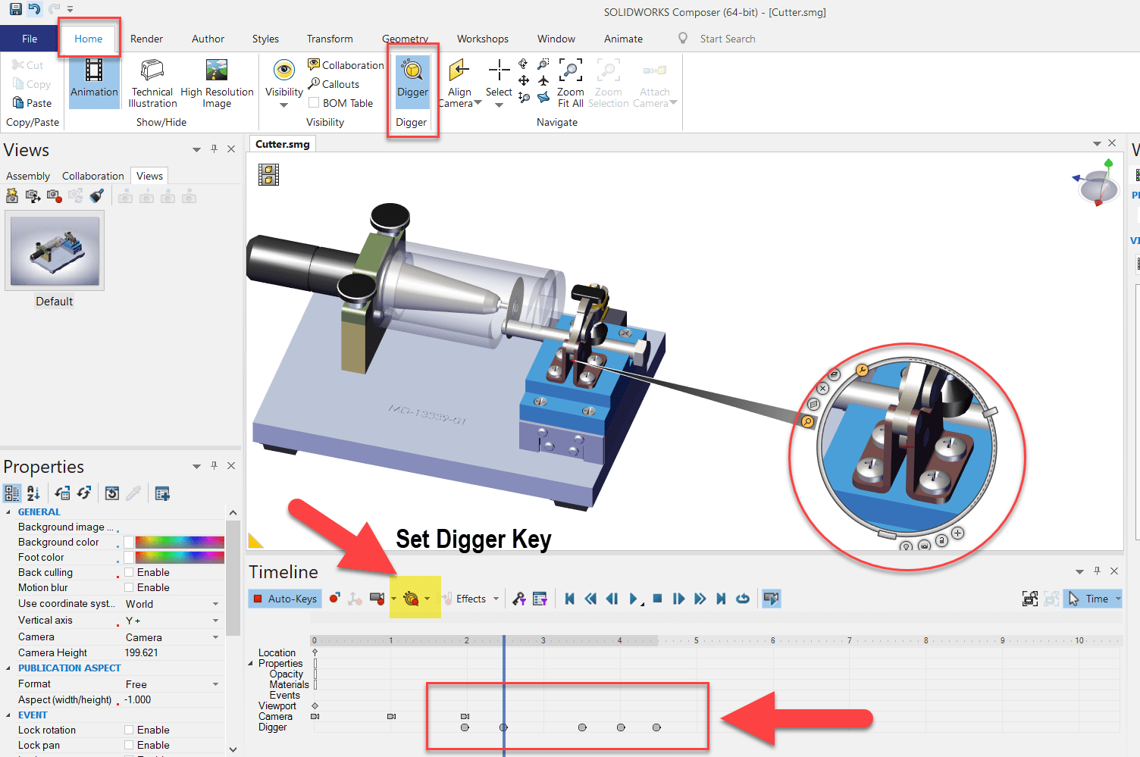Click categorized view icon in Properties panel
The image size is (1140, 757).
[12, 493]
